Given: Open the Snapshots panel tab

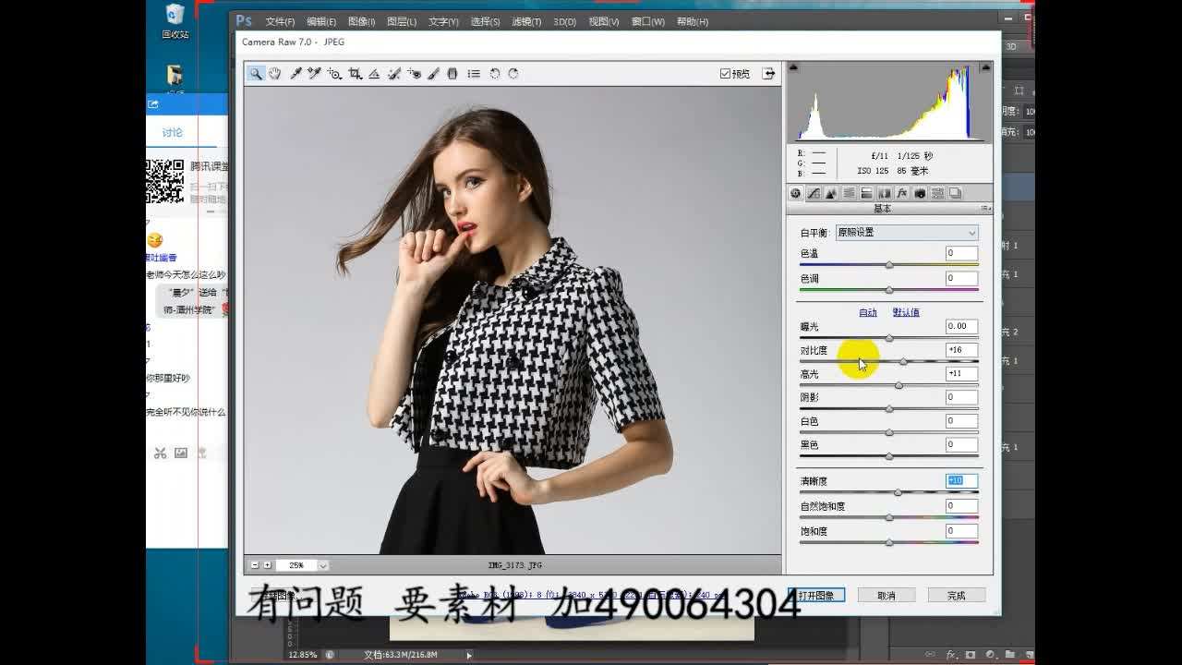Looking at the screenshot, I should tap(955, 193).
